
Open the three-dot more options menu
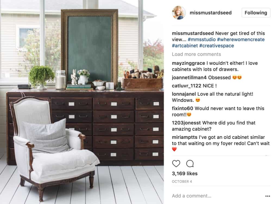click(x=267, y=196)
